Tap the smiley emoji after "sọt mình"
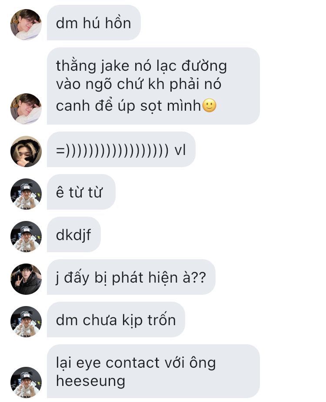Viewport: 326px width, 402px height. (x=210, y=105)
